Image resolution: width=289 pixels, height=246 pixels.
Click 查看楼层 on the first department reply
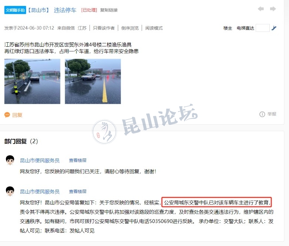point(77,160)
